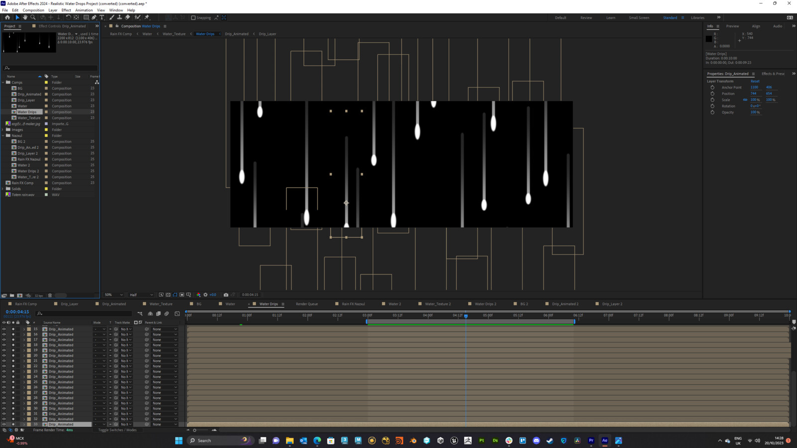
Task: Click inside the timeline layer search field
Action: point(85,314)
